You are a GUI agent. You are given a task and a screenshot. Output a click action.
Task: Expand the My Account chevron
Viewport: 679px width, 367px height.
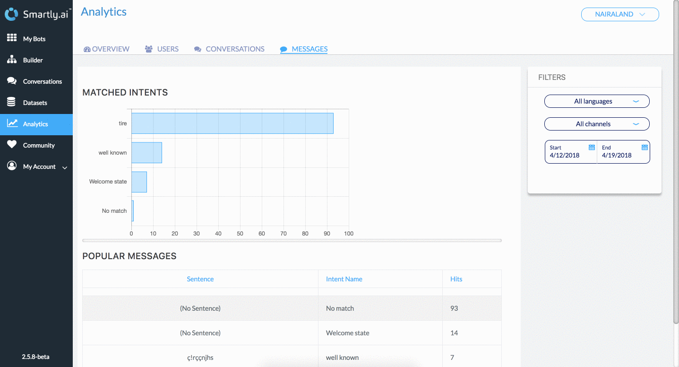coord(65,167)
